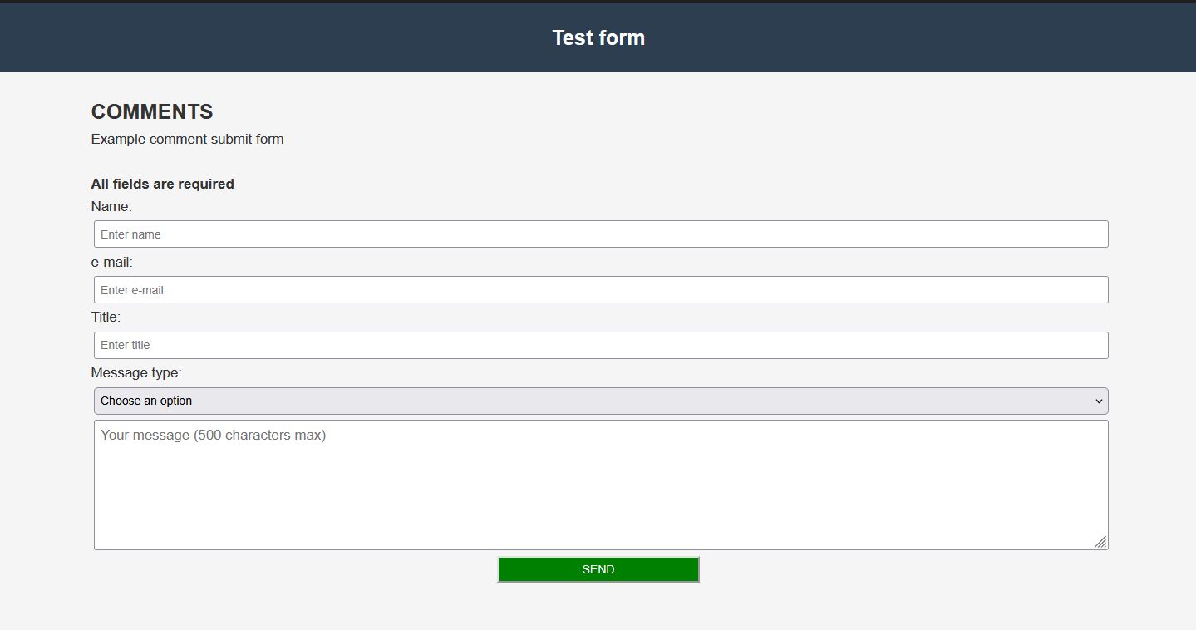
Task: Click the 'Title:' label
Action: pyautogui.click(x=106, y=317)
